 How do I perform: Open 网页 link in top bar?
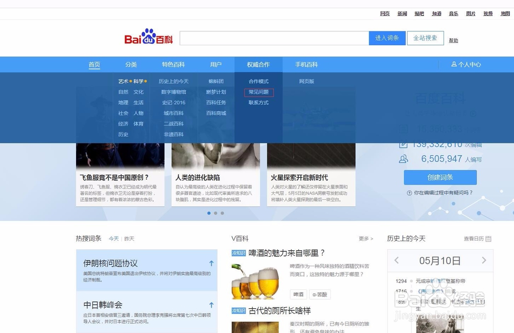click(385, 13)
